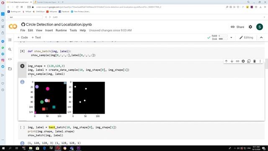
Task: Open the Files folder panel
Action: 10,69
